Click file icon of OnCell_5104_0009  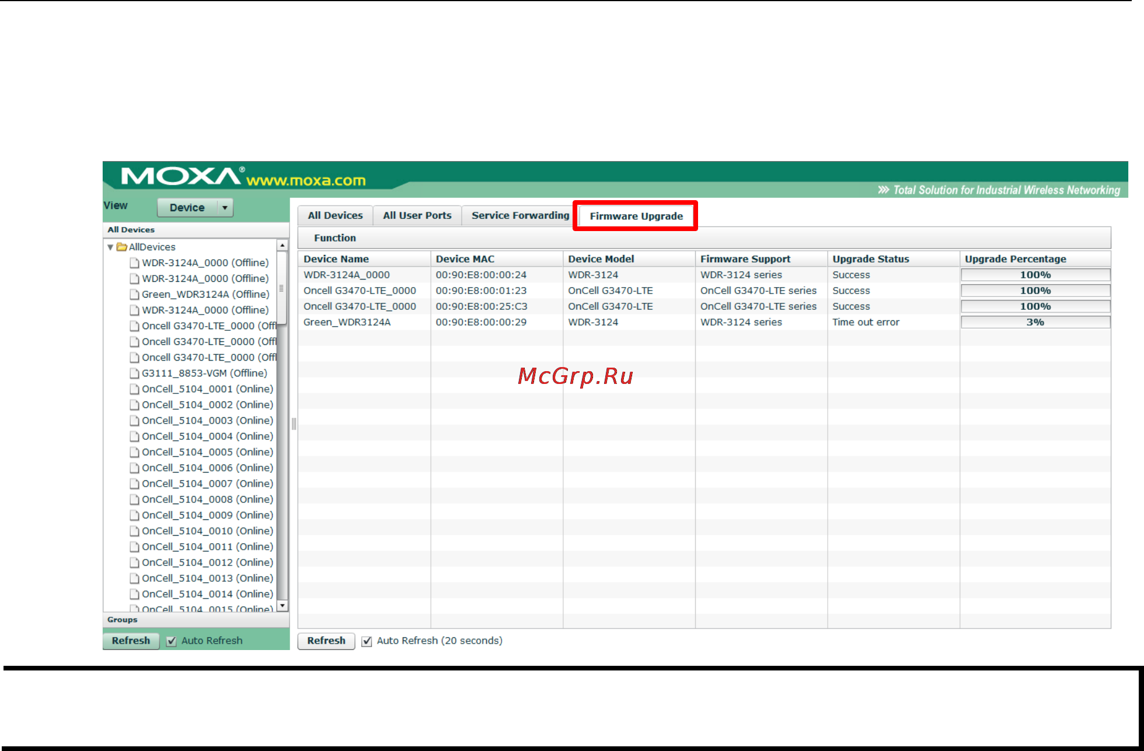[x=134, y=515]
